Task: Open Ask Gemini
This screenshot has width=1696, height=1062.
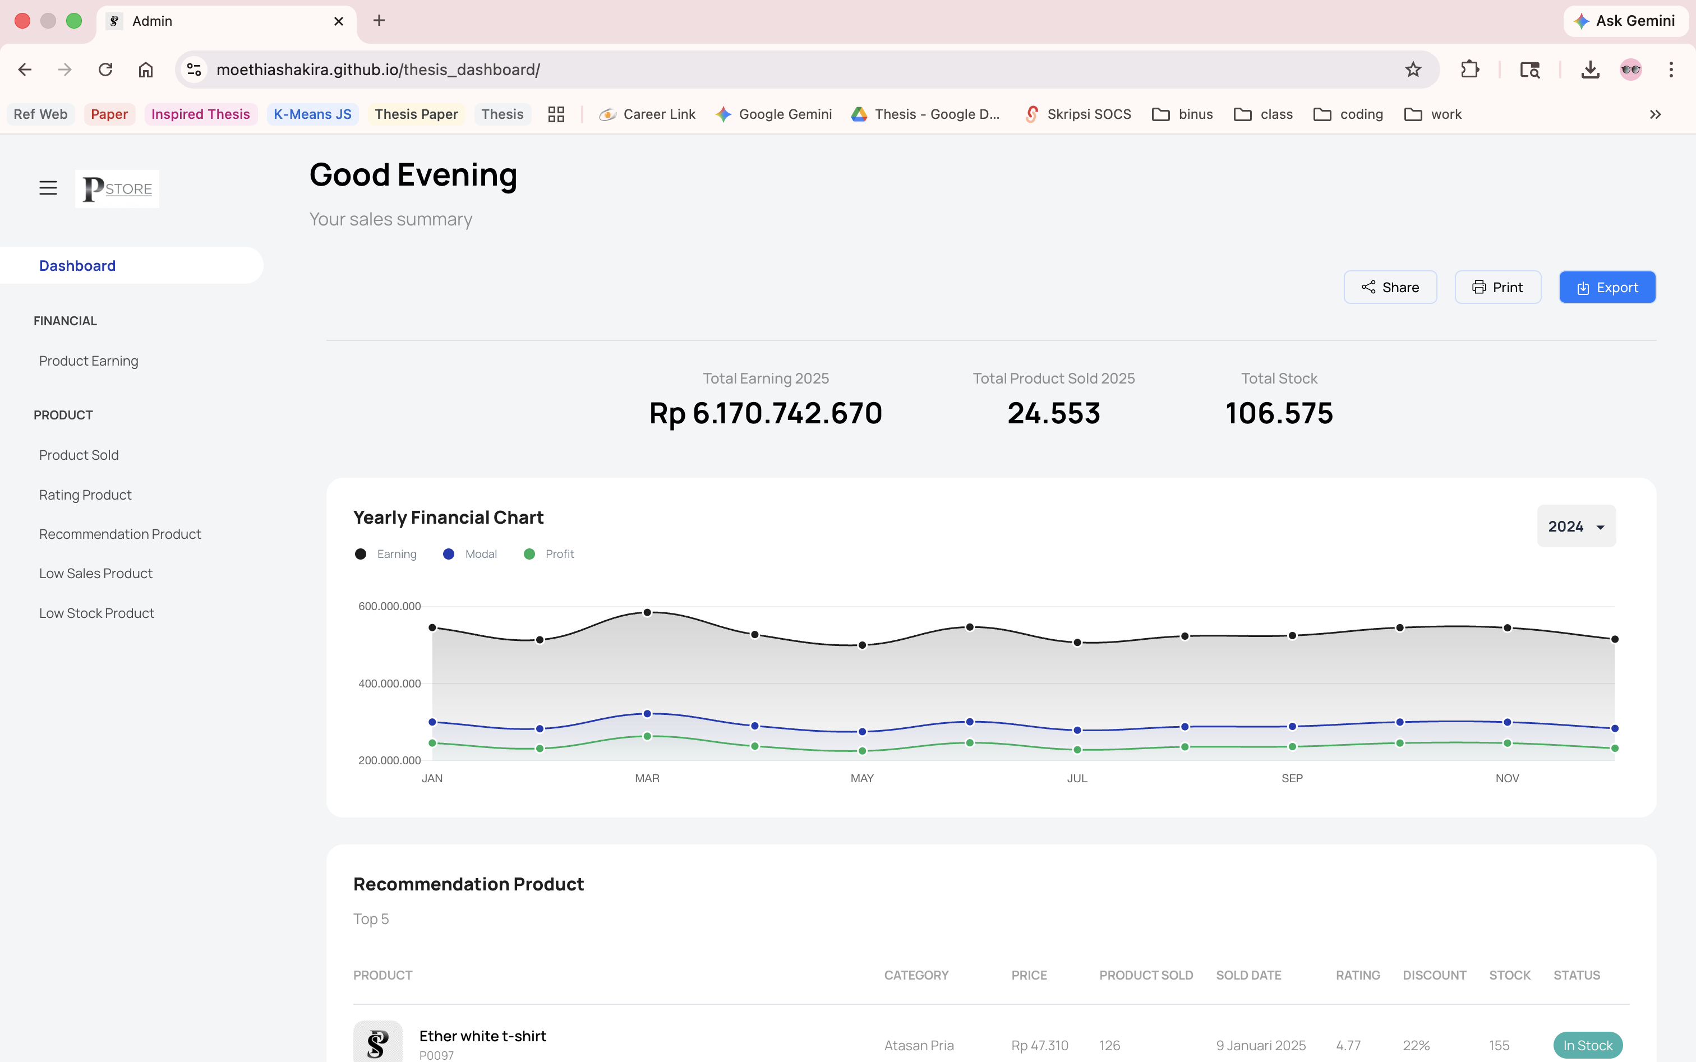Action: point(1626,20)
